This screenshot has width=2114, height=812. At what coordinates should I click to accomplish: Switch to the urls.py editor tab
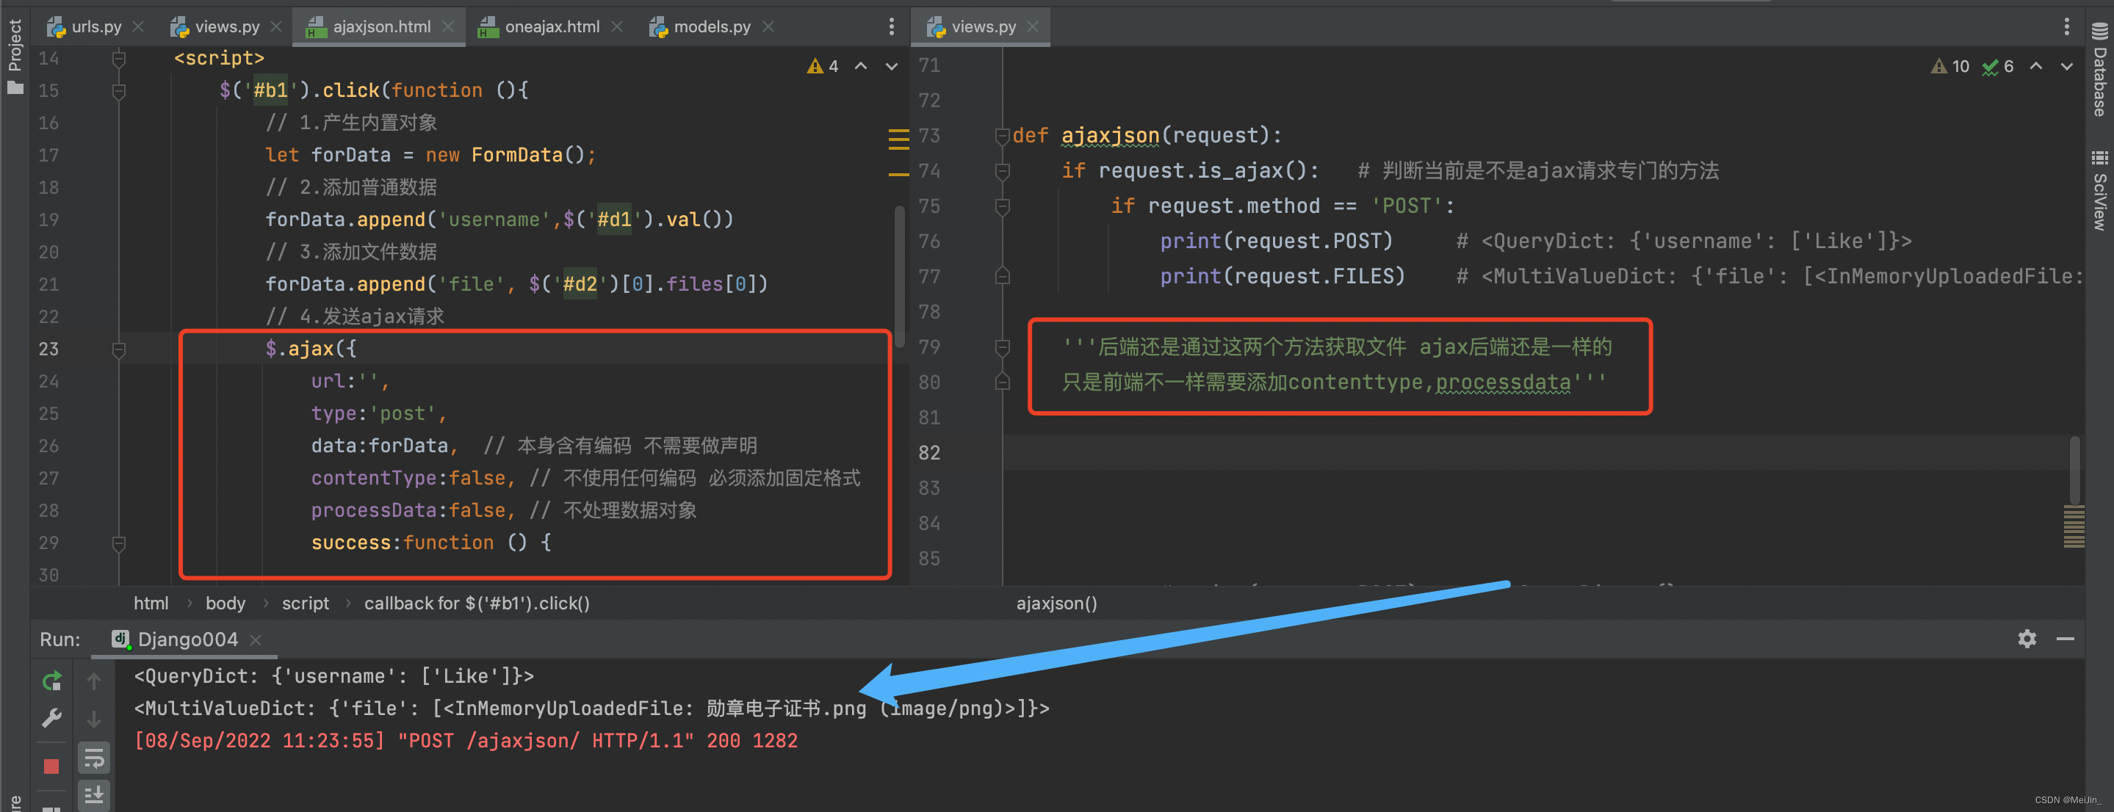tap(84, 26)
